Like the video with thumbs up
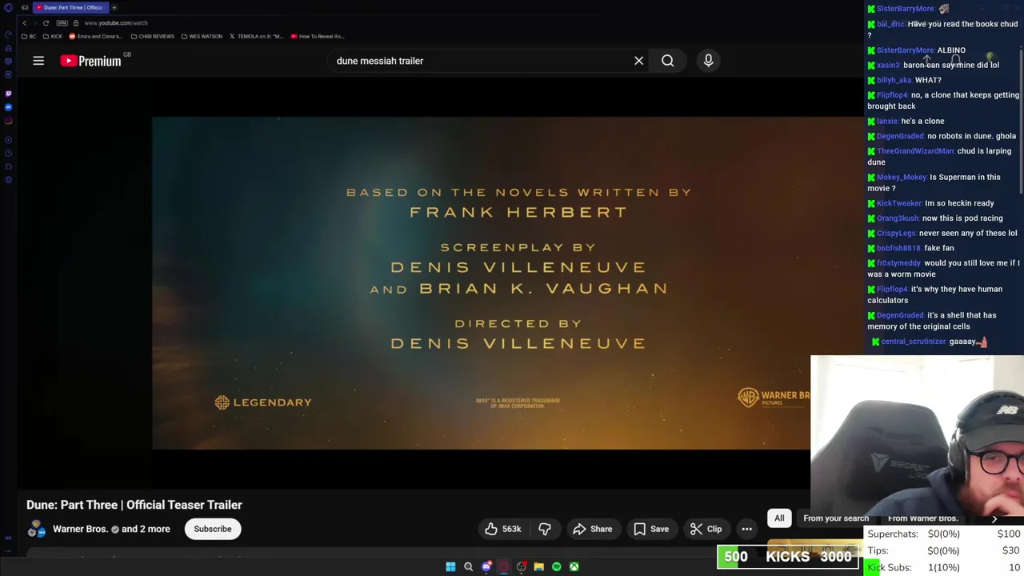Viewport: 1024px width, 576px height. coord(502,529)
